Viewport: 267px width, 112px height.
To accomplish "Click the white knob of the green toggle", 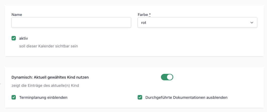I will pos(170,77).
